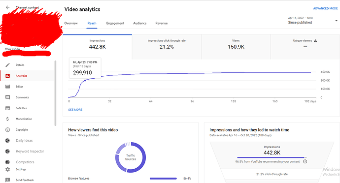This screenshot has height=183, width=340.
Task: Open ADVANCED MODE
Action: pyautogui.click(x=325, y=8)
